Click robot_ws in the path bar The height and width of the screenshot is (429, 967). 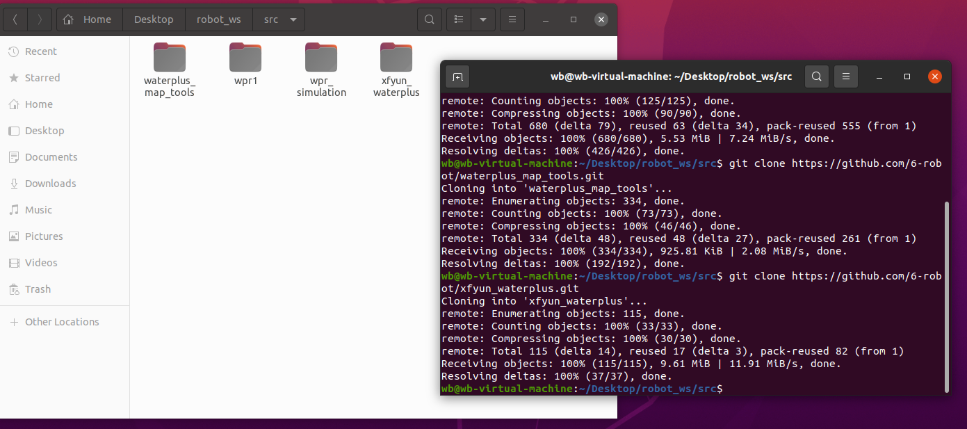[219, 19]
